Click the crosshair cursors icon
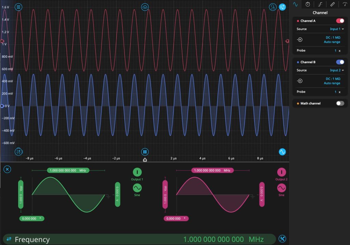 click(x=18, y=152)
